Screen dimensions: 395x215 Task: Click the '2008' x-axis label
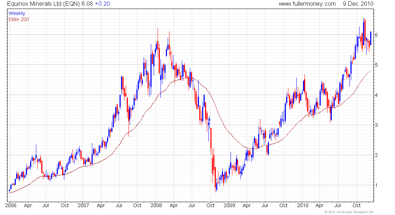(x=156, y=205)
